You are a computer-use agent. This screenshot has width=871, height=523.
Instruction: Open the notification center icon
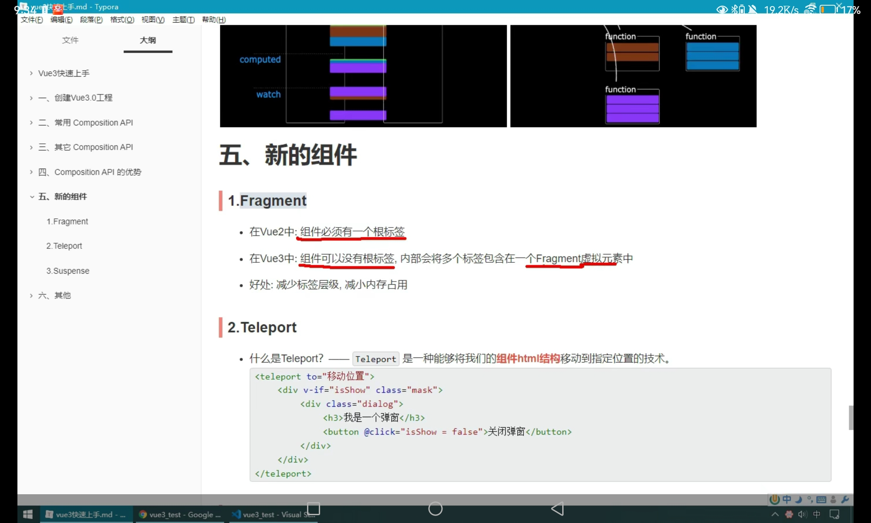834,515
